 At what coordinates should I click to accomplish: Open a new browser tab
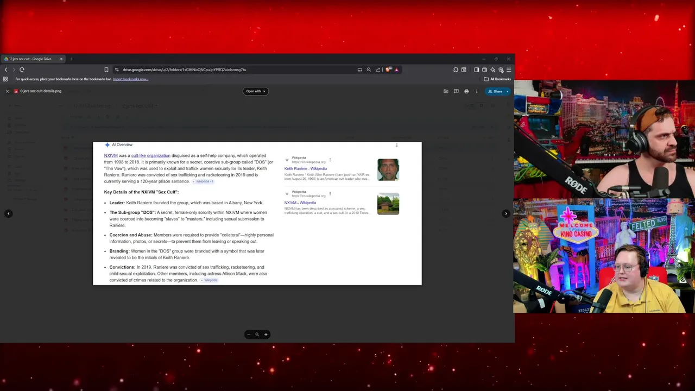(x=71, y=59)
